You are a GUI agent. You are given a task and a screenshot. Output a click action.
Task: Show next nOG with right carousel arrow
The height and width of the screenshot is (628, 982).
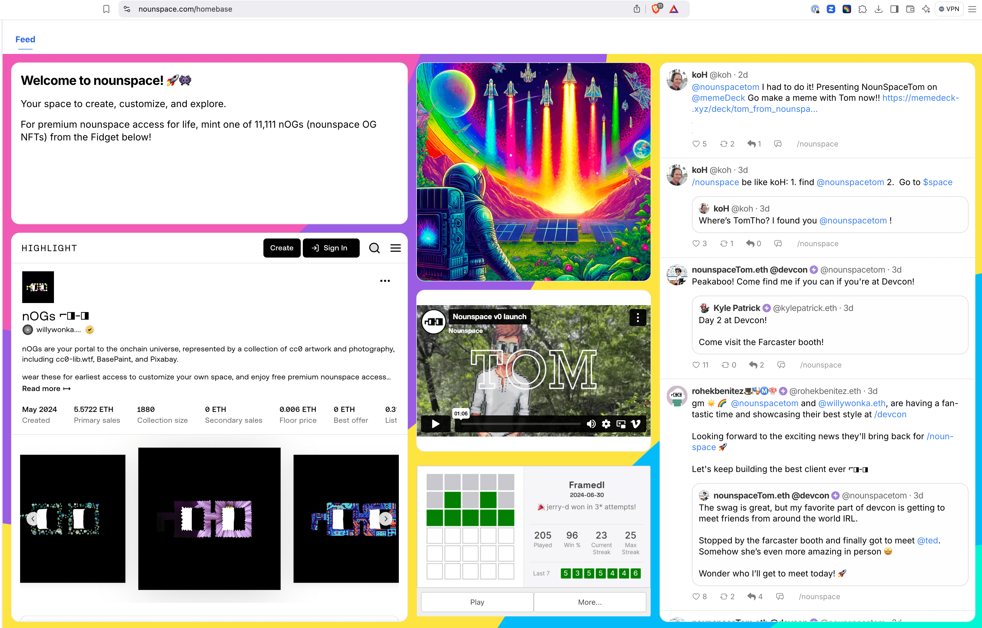pos(385,519)
